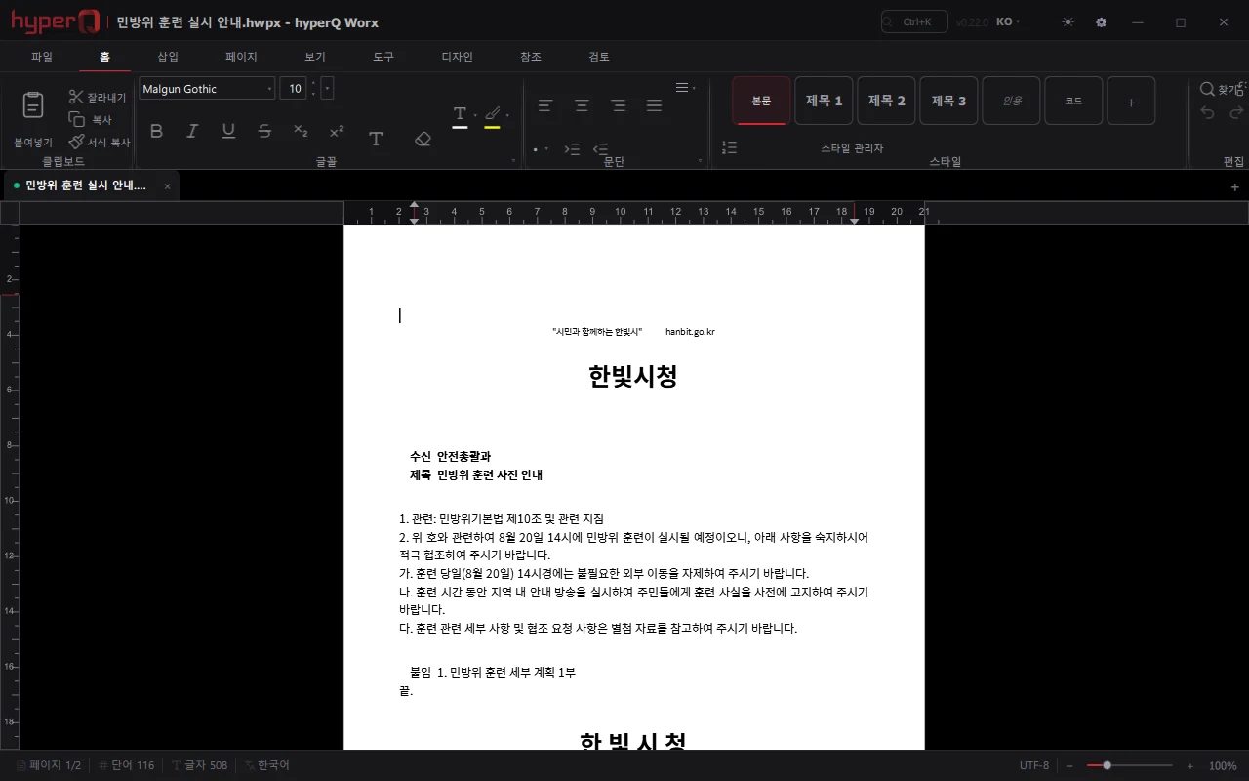Click the Copy (복사) icon
This screenshot has height=781, width=1249.
pyautogui.click(x=76, y=119)
